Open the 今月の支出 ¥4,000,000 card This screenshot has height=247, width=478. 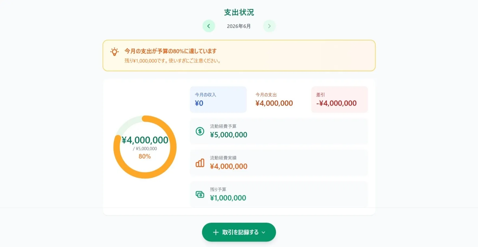click(x=279, y=99)
